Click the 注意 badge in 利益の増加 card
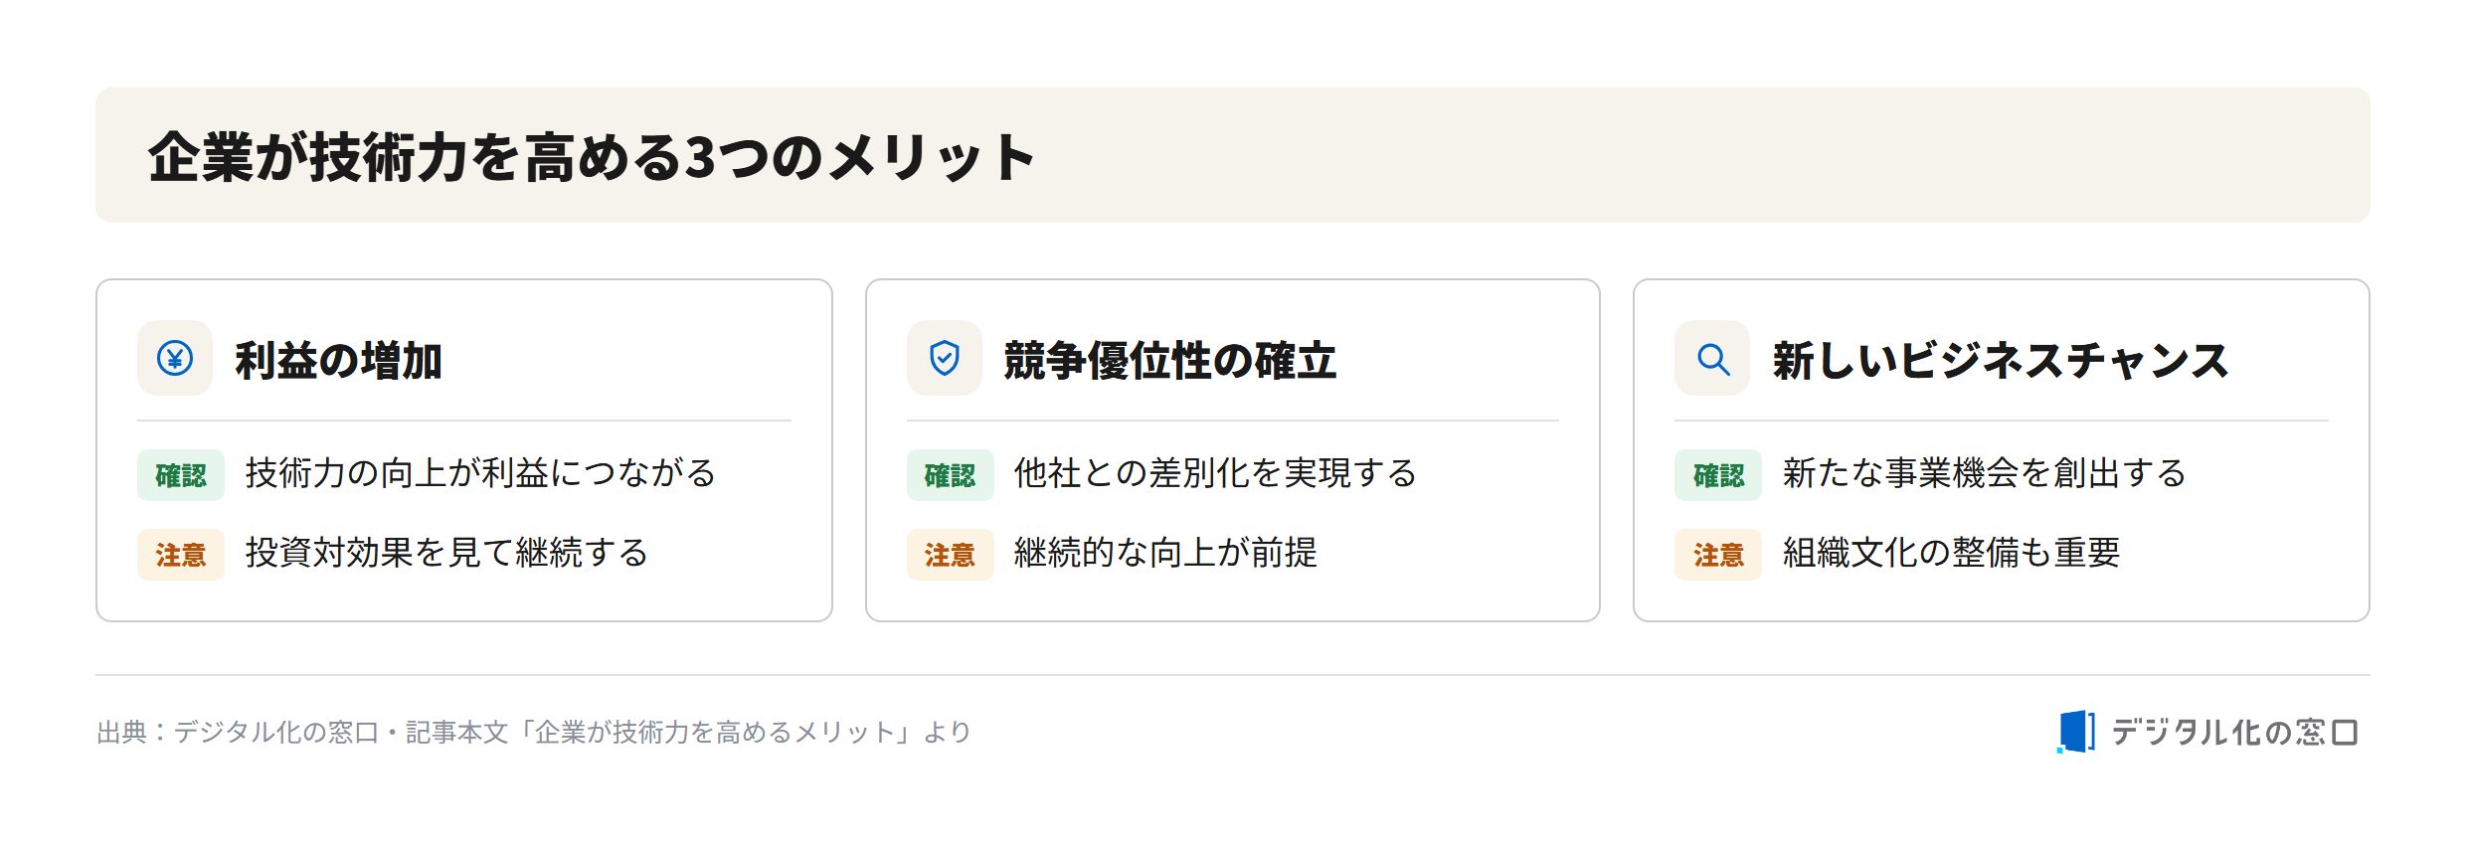This screenshot has height=847, width=2466. tap(181, 555)
